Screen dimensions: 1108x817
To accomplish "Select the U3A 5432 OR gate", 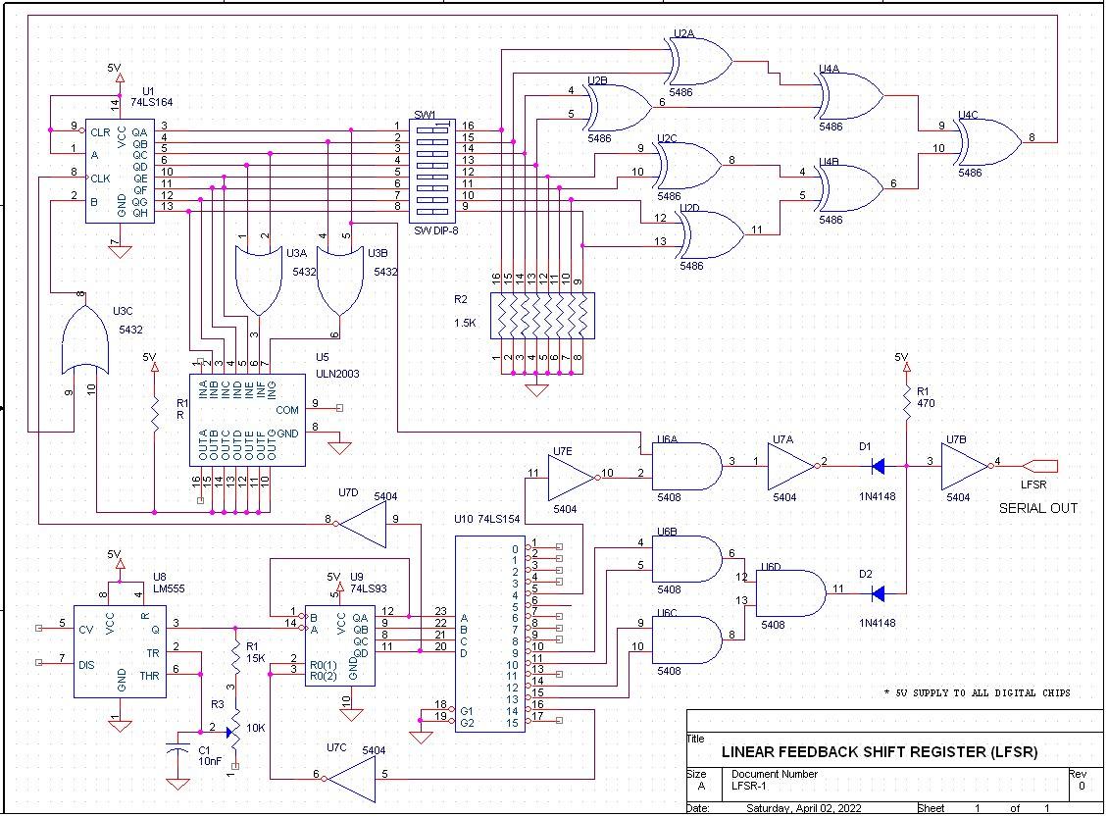I will point(259,281).
